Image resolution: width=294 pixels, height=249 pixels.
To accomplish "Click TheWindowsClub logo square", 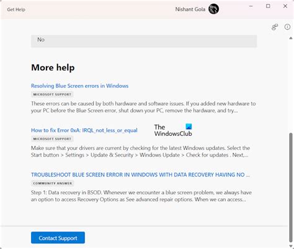I will coord(189,126).
